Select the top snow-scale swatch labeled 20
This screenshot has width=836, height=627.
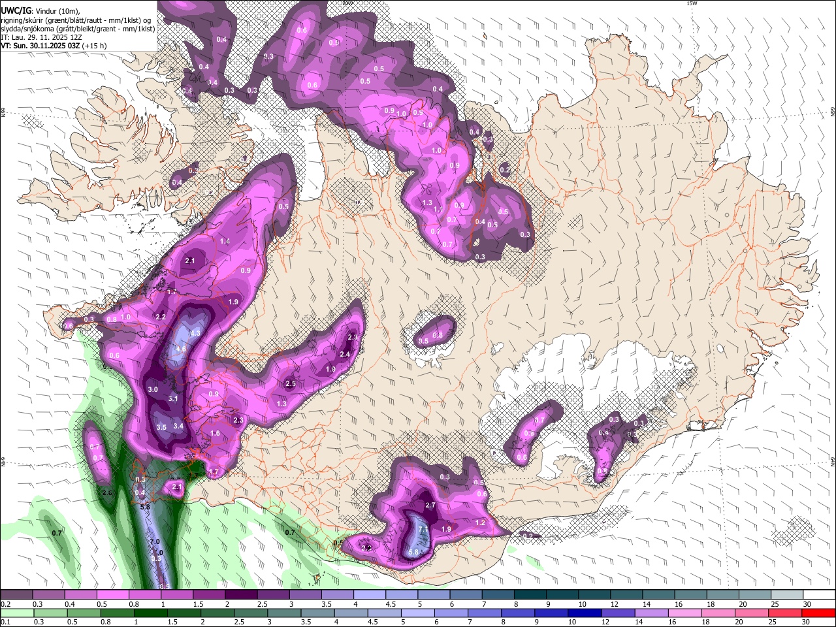pos(756,595)
